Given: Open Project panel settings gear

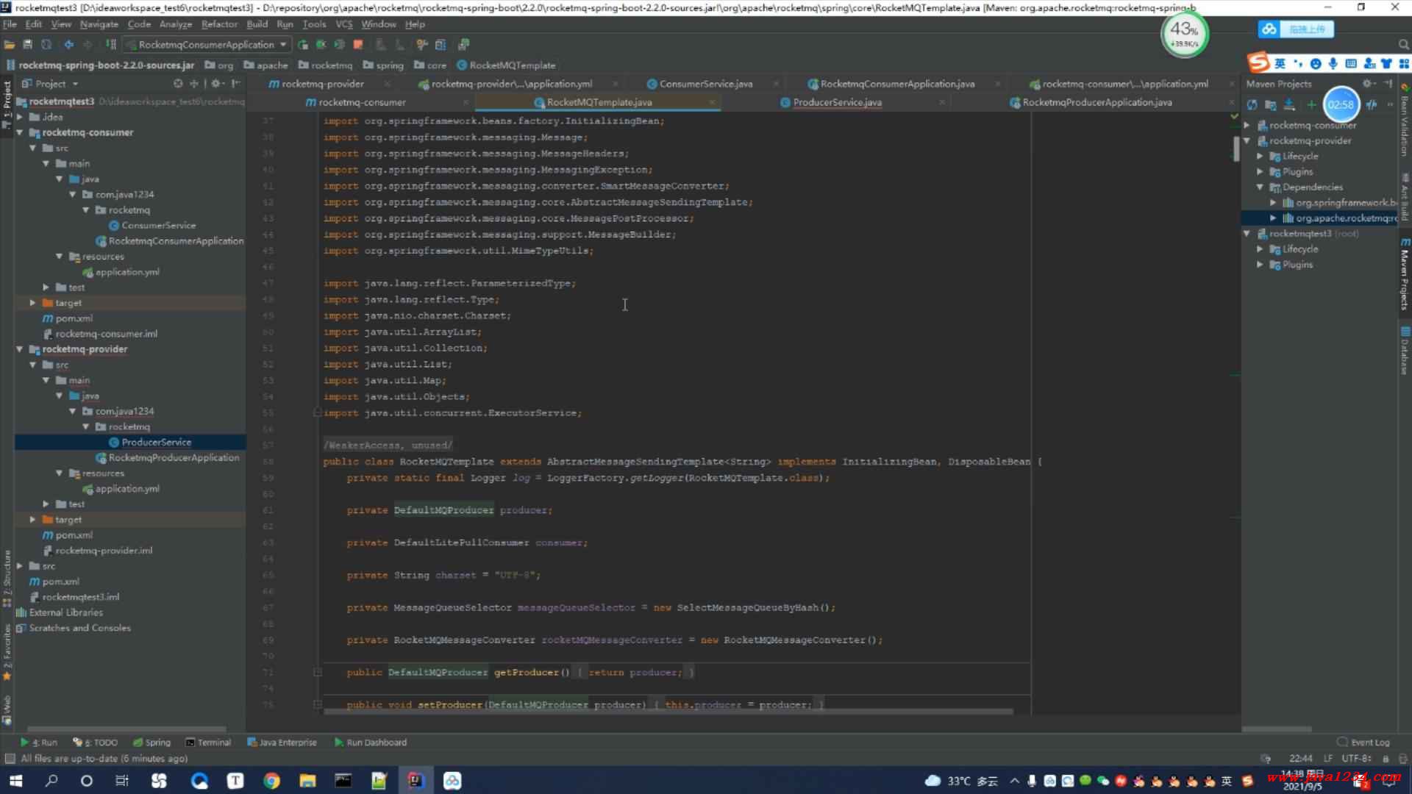Looking at the screenshot, I should 216,84.
